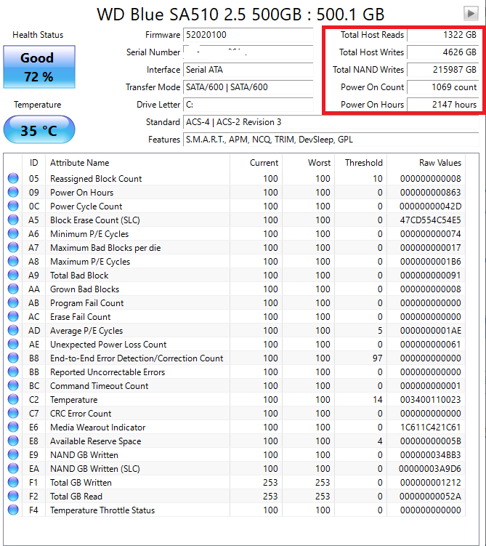Select the Grown Bad Blocks attribute name
Image resolution: width=486 pixels, height=546 pixels.
tap(84, 289)
